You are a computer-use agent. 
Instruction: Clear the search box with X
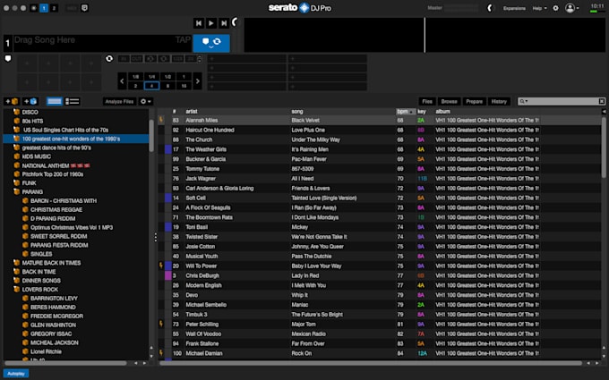tap(601, 101)
